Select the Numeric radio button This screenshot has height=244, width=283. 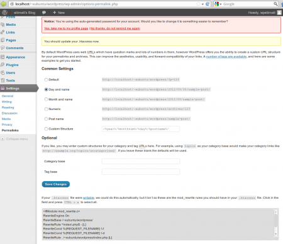coord(46,109)
